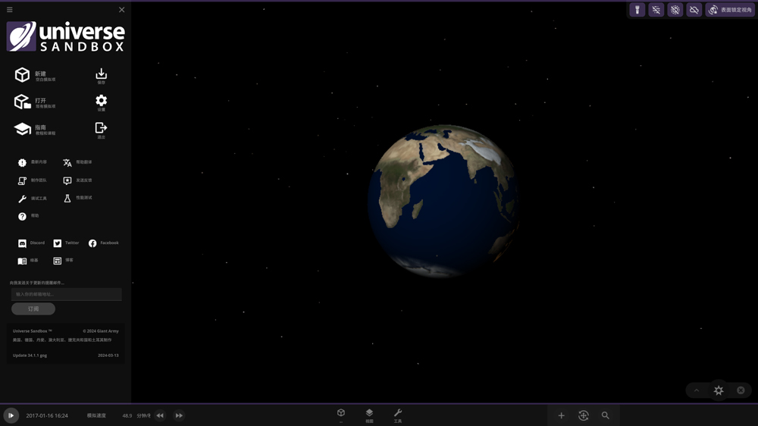
Task: Open the time unit 分钟/秒 selector
Action: click(143, 415)
